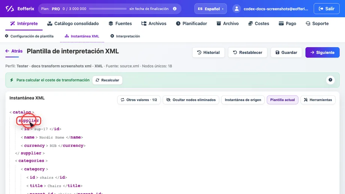Select the id node with value chairs
This screenshot has width=345, height=194.
pos(47,177)
